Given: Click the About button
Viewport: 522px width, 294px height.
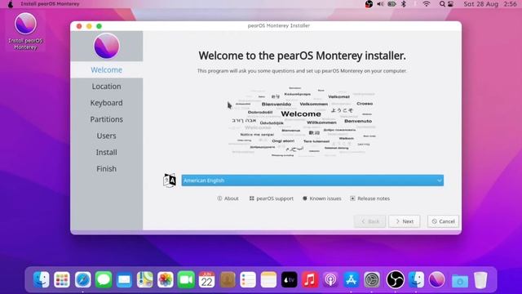Looking at the screenshot, I should (228, 198).
